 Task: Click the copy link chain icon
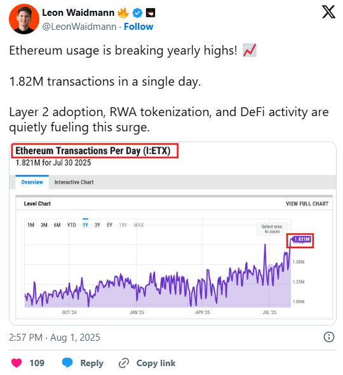pyautogui.click(x=124, y=363)
